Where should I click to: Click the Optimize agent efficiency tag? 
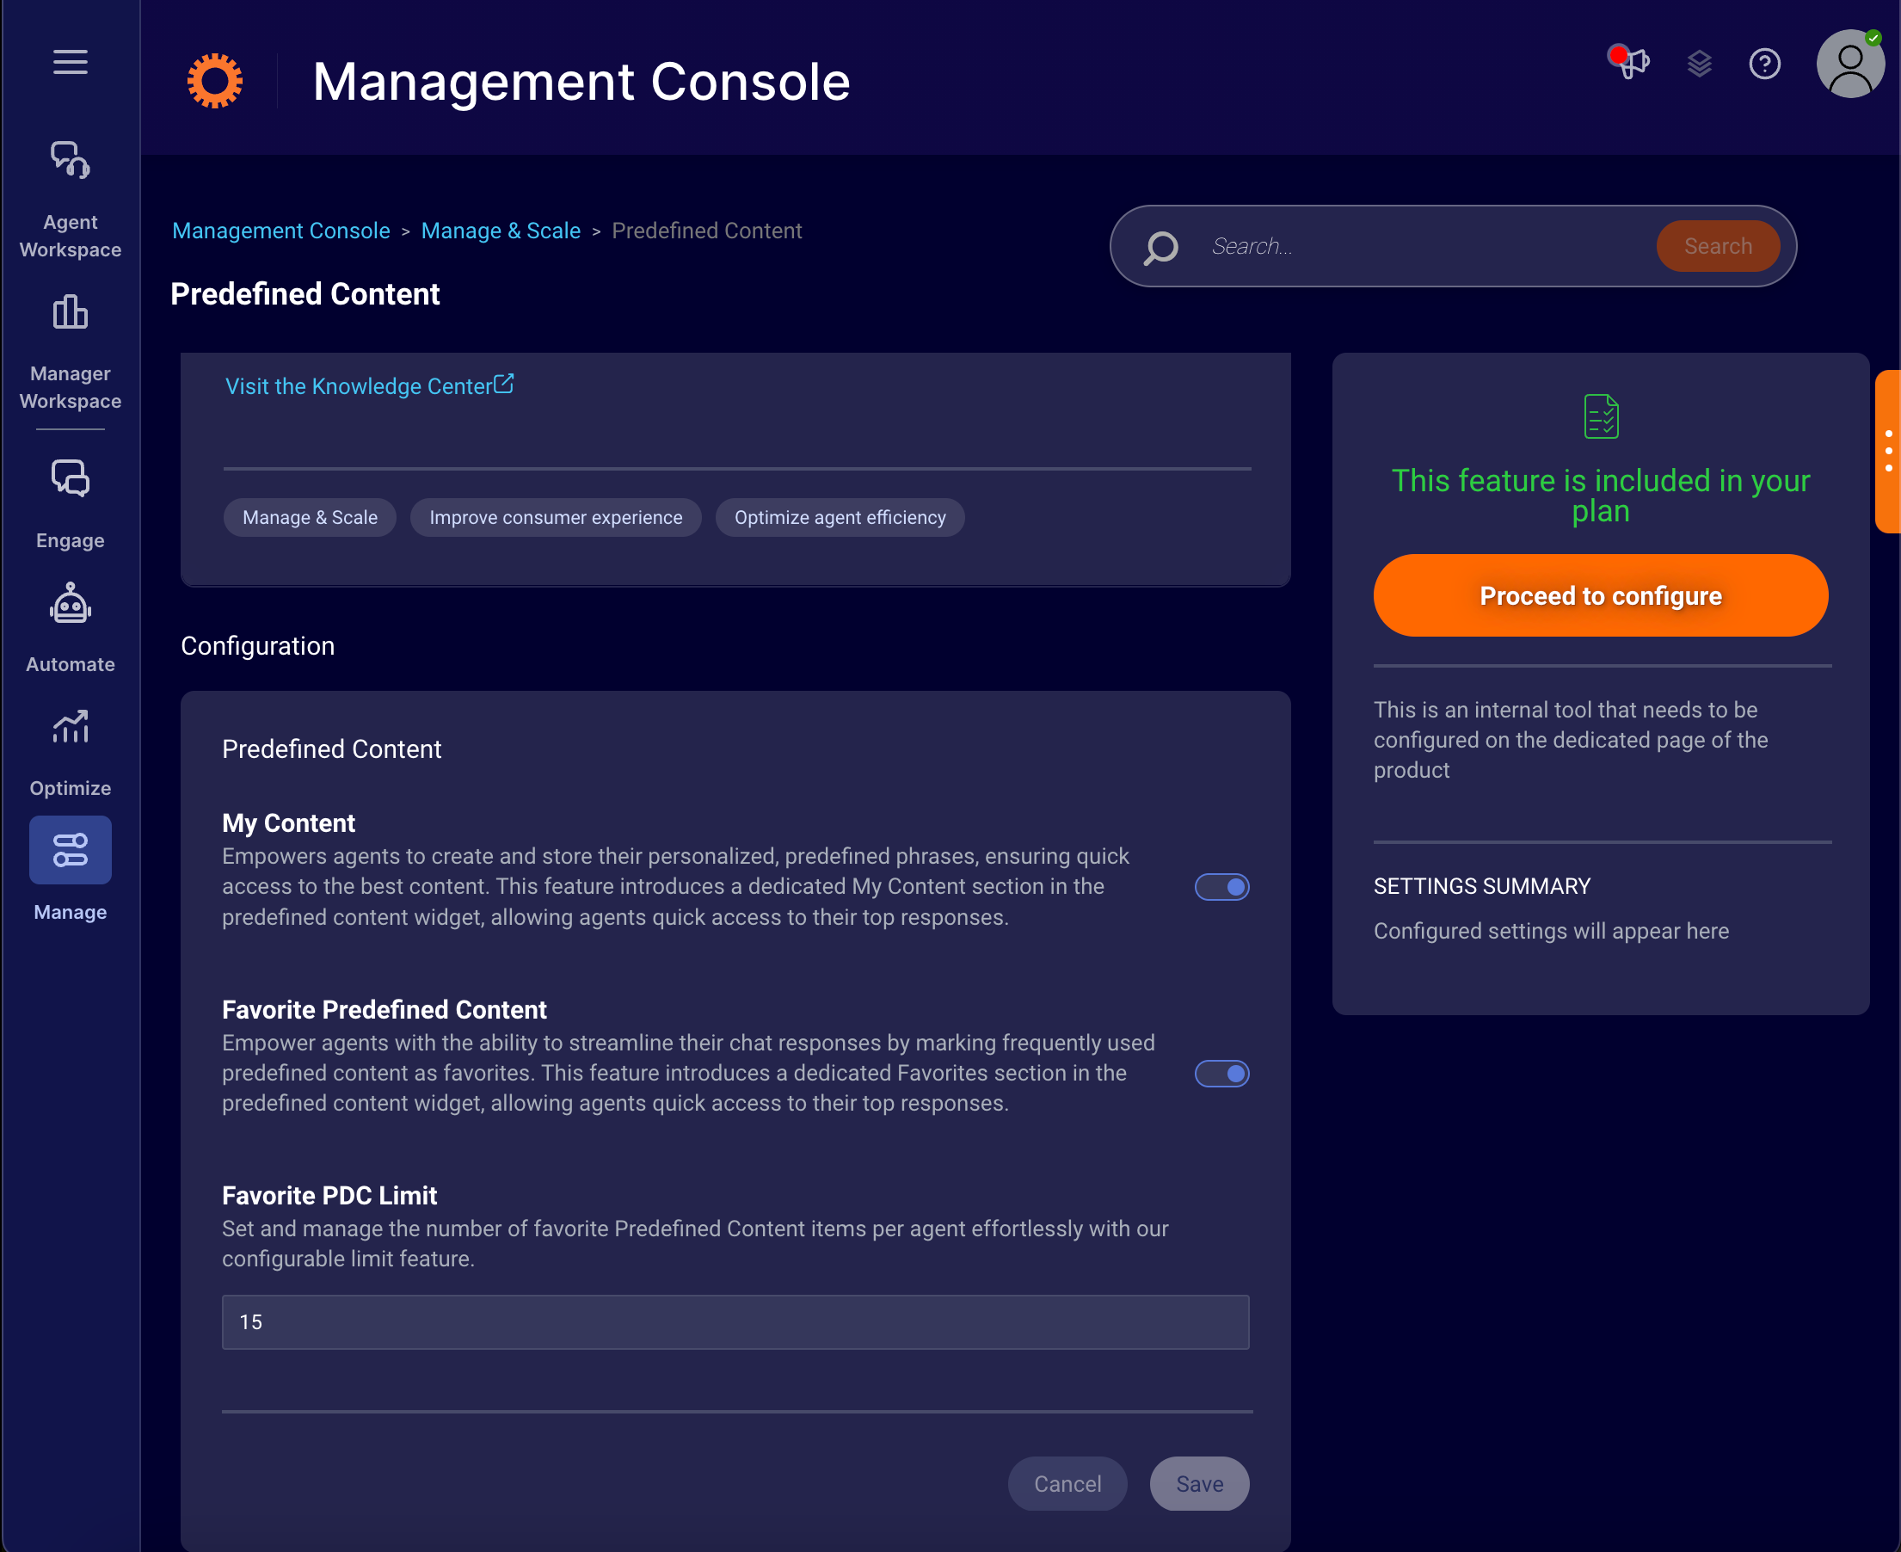839,518
